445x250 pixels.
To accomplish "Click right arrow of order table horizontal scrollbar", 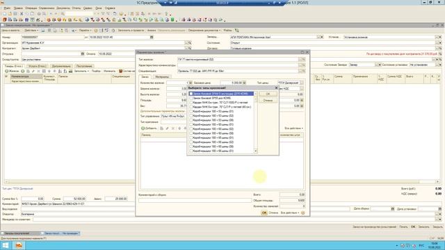I will click(x=437, y=181).
